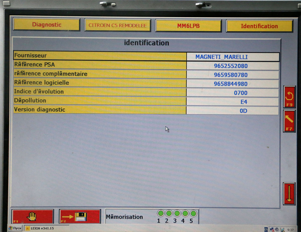
Task: Click the value 0700
Action: 241,93
